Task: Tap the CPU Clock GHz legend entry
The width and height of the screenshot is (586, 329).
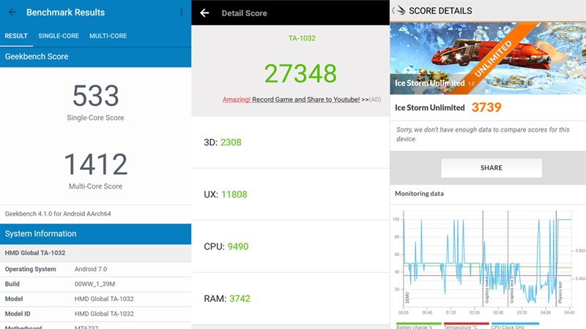Action: (x=515, y=325)
